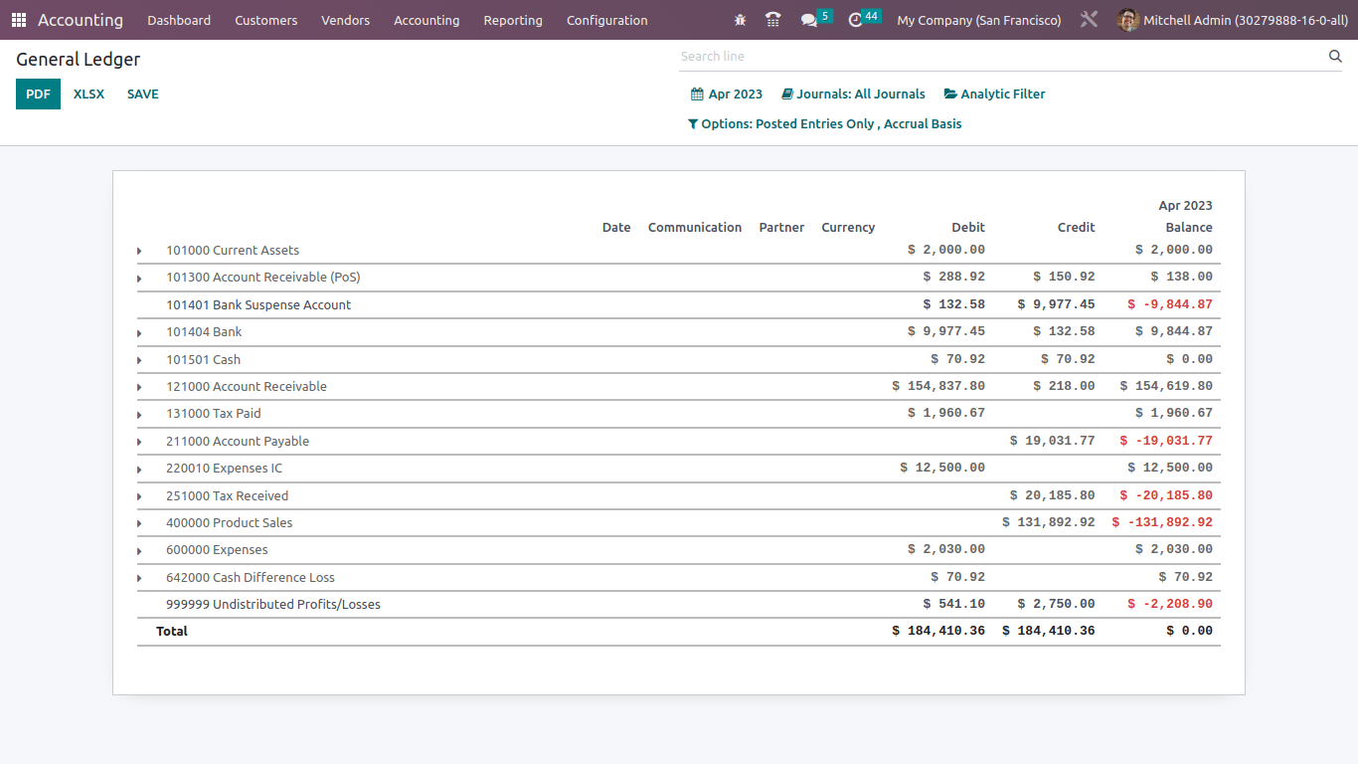Open the Configuration menu
The width and height of the screenshot is (1358, 764).
607,20
